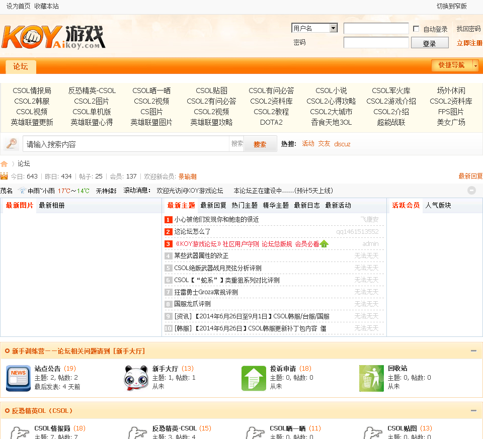The width and height of the screenshot is (483, 439).
Task: Open topic 国服龙爪评测
Action: (x=192, y=304)
